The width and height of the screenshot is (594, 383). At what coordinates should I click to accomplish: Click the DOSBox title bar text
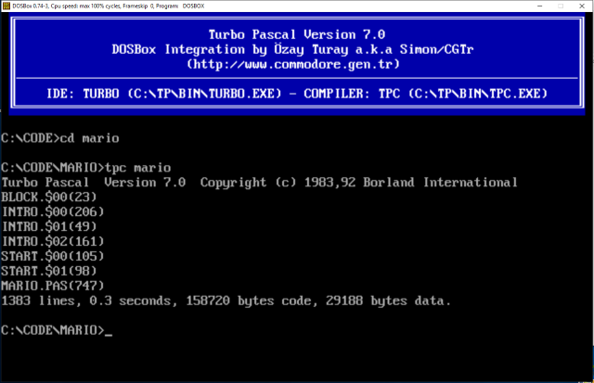point(109,6)
